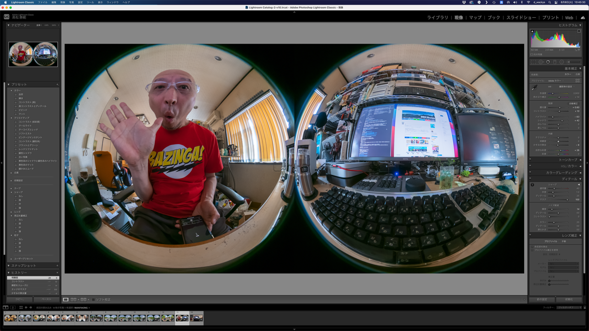Click the 露光量 exposure slider handle
Image resolution: width=589 pixels, height=331 pixels.
(560, 107)
